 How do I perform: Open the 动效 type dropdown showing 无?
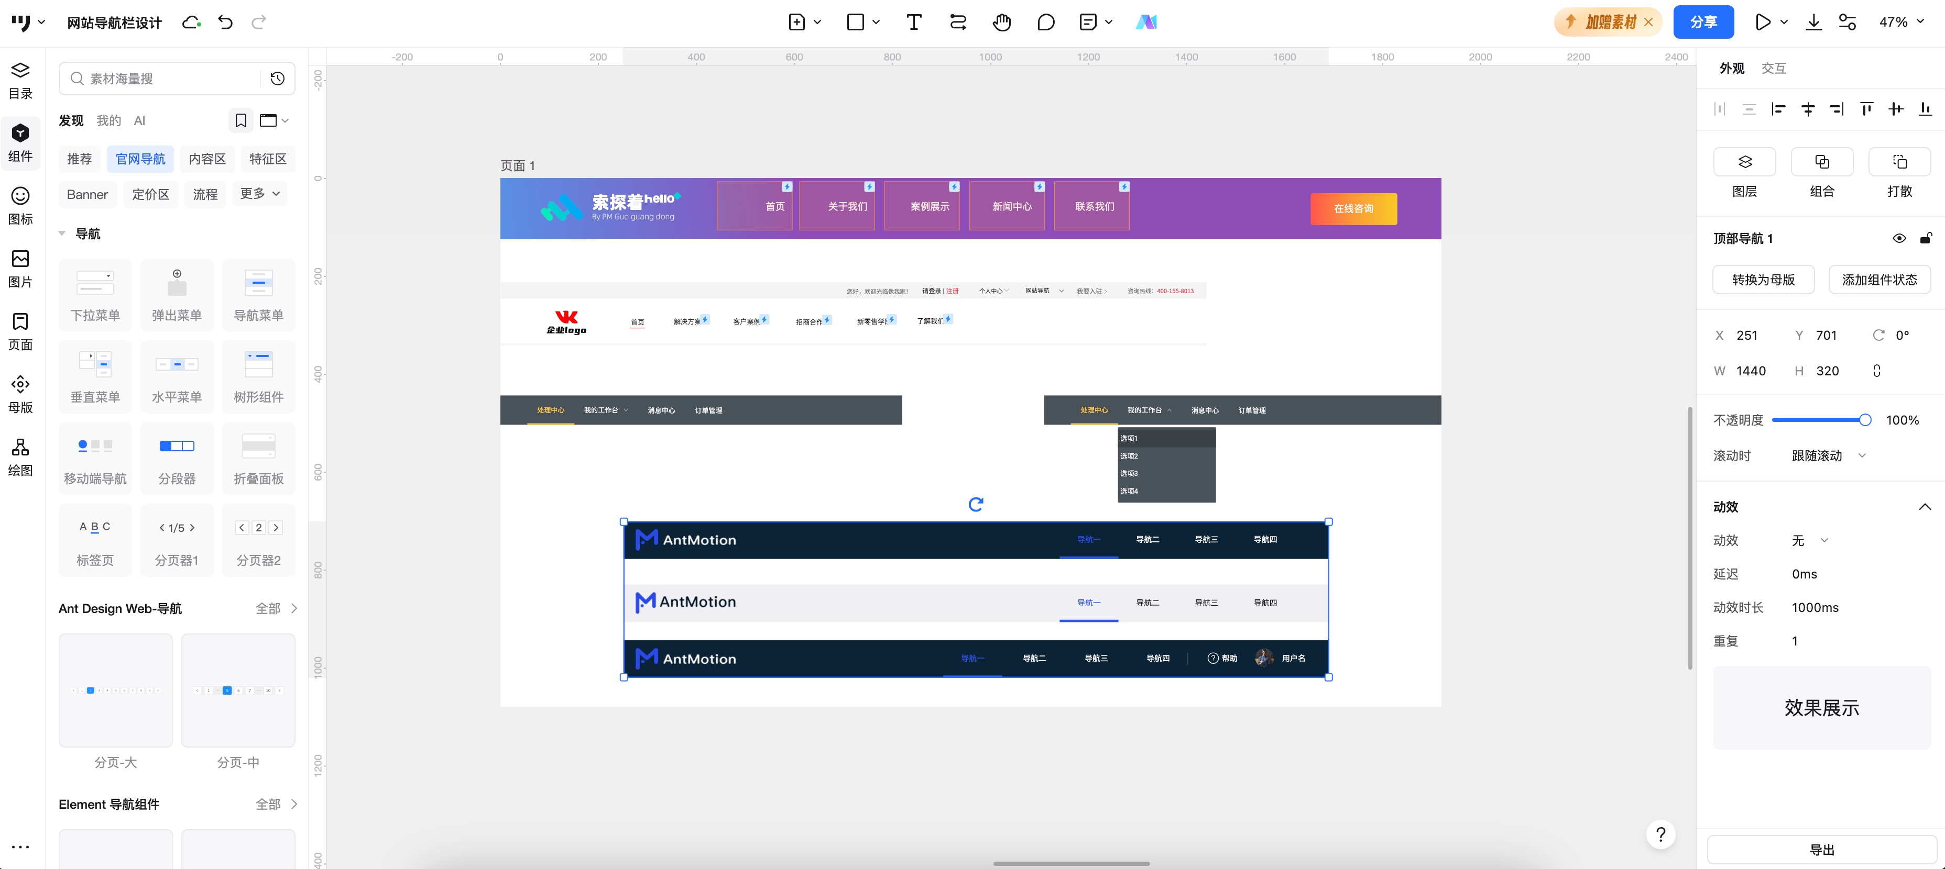point(1810,540)
